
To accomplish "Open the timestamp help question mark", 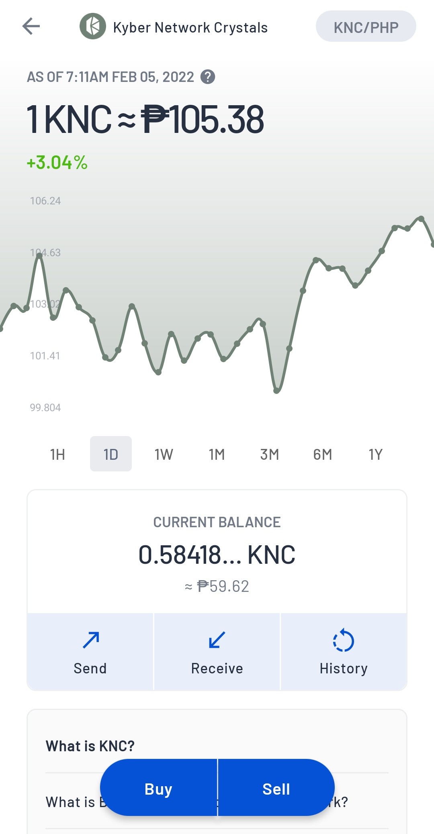I will [208, 77].
